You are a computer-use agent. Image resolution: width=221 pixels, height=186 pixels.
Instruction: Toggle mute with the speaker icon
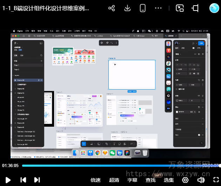pyautogui.click(x=201, y=180)
